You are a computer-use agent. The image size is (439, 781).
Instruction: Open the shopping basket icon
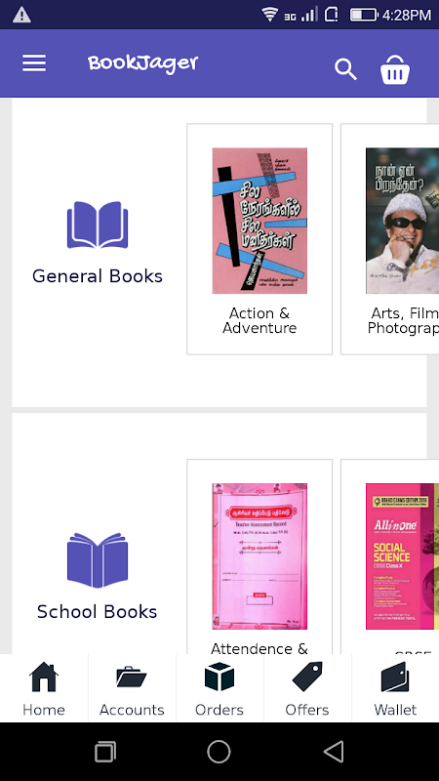coord(395,68)
